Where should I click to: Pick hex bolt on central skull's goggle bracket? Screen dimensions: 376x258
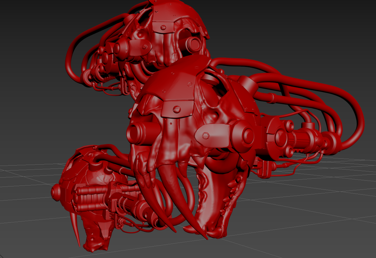click(x=206, y=136)
